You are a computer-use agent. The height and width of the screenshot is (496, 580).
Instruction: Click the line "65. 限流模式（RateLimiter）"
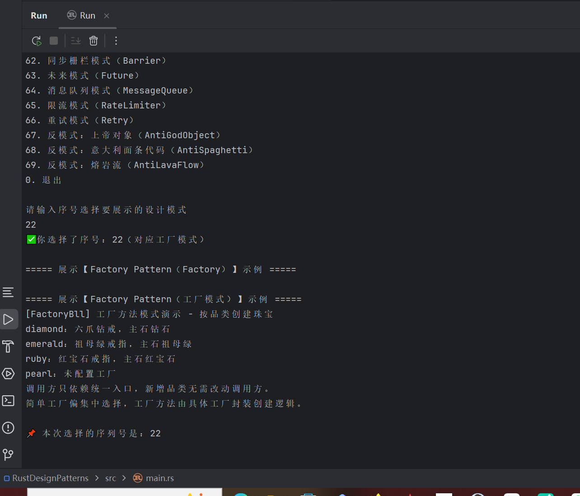96,105
